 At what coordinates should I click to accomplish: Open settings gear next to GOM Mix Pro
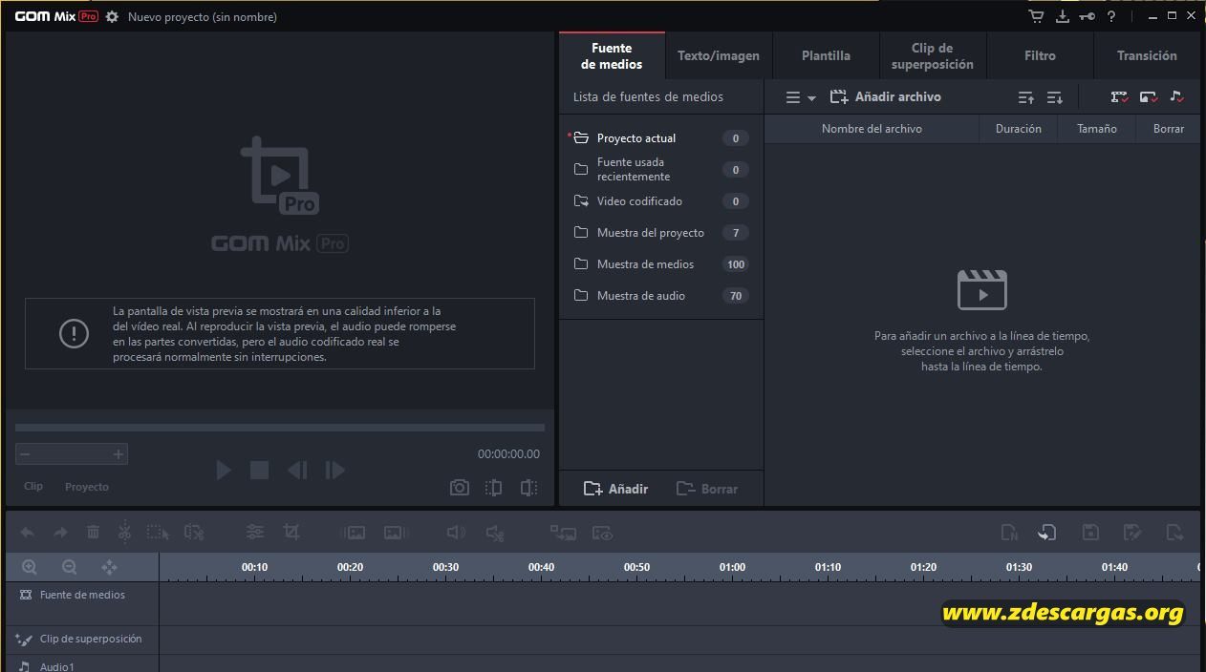point(112,17)
